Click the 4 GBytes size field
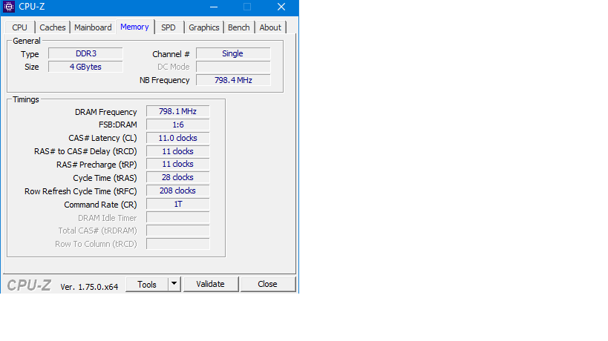The width and height of the screenshot is (608, 341). click(x=85, y=67)
